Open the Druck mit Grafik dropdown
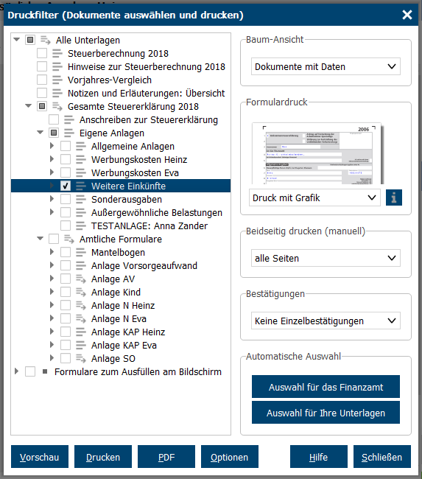This screenshot has width=422, height=479. (314, 197)
